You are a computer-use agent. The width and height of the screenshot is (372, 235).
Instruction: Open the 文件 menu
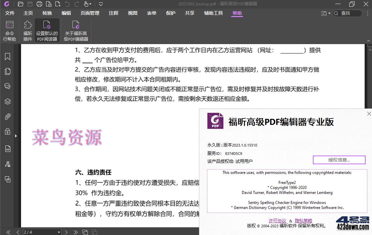pyautogui.click(x=10, y=13)
